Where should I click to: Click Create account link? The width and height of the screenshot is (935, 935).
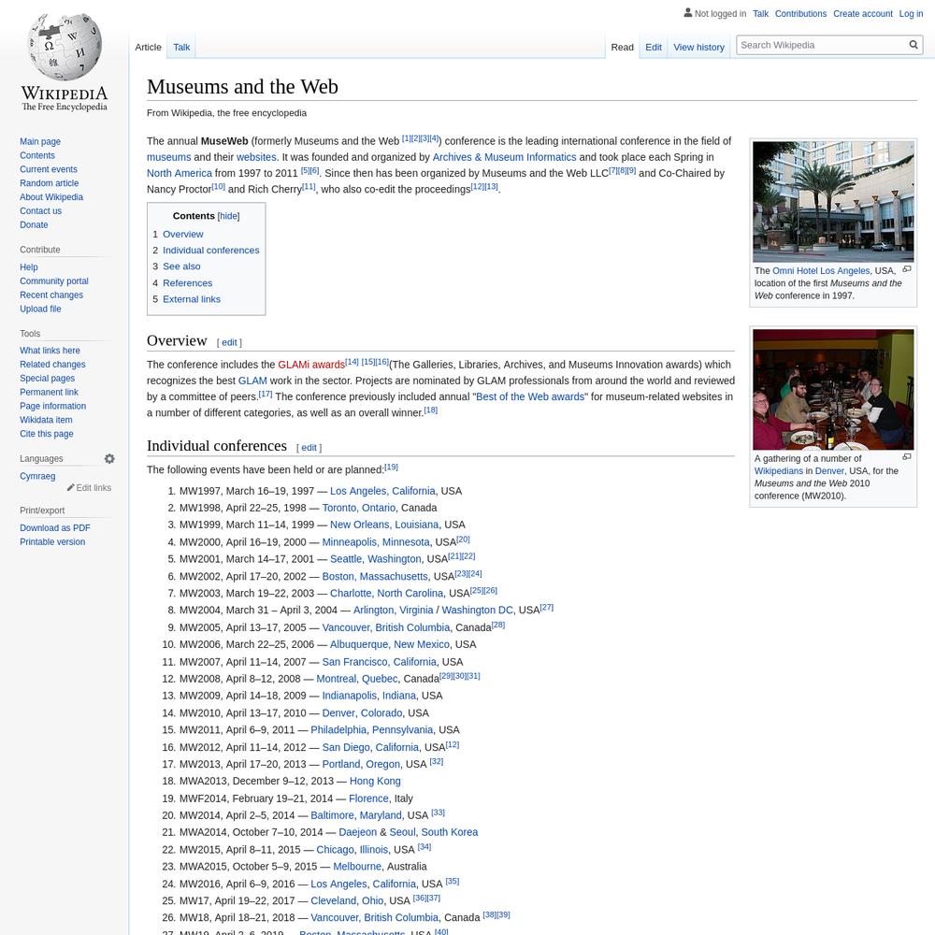pos(862,14)
